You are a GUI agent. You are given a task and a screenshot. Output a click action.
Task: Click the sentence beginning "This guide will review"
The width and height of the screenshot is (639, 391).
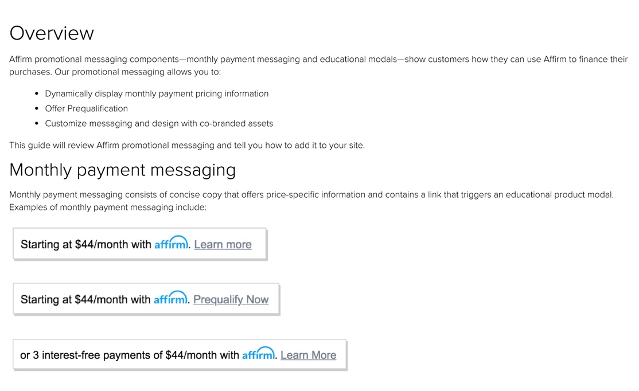pyautogui.click(x=186, y=145)
